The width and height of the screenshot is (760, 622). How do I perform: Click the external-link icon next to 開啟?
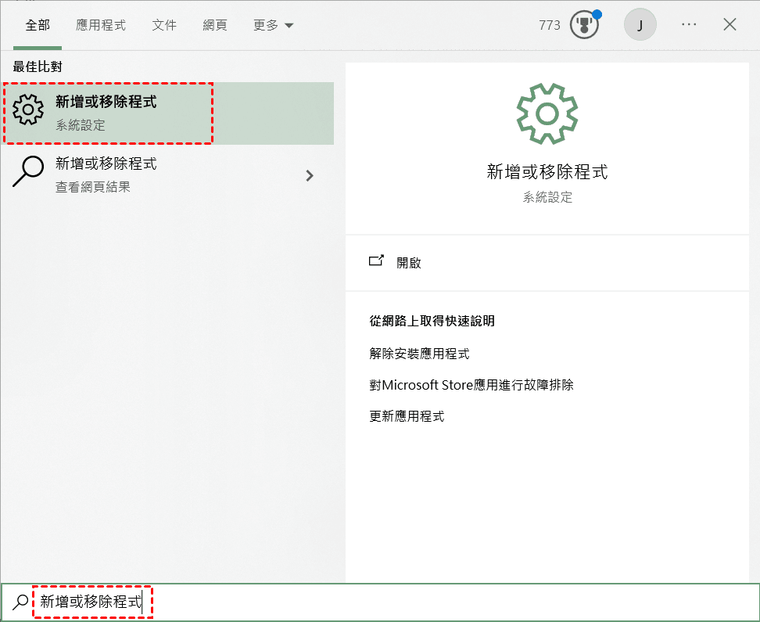377,261
